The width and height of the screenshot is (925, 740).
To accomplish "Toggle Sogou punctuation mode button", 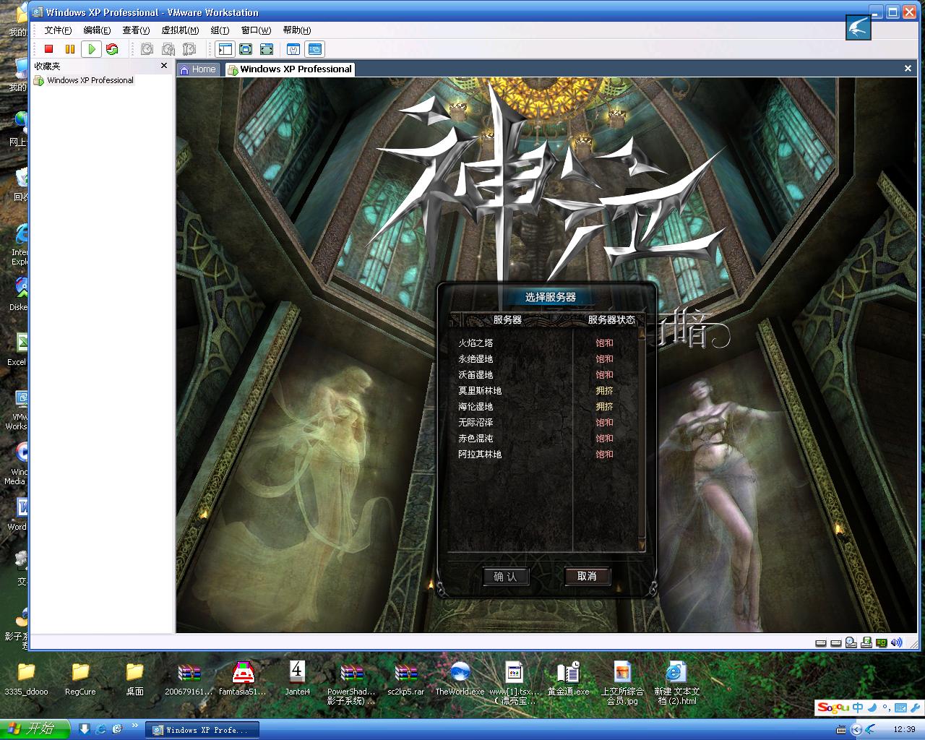I will coord(886,708).
